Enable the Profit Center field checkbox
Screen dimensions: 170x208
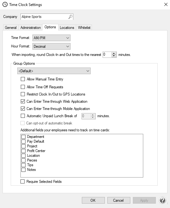coord(23,151)
